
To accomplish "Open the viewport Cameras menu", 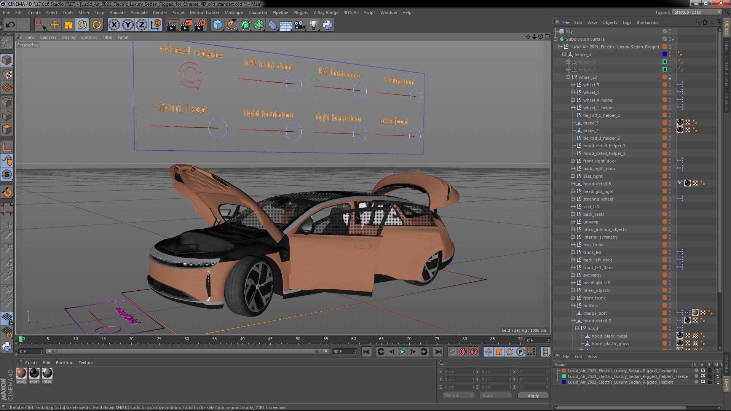I will click(48, 37).
